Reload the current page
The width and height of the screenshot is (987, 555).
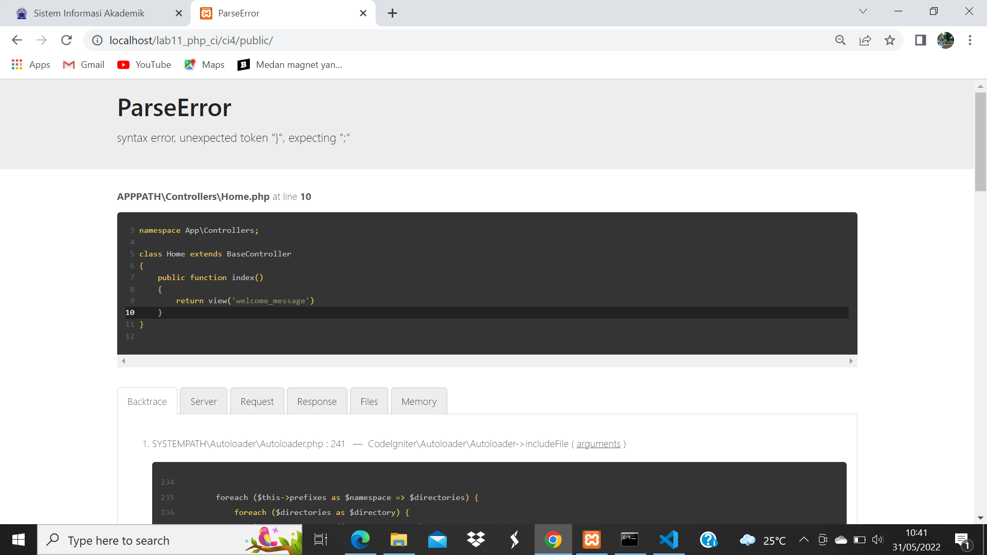66,40
